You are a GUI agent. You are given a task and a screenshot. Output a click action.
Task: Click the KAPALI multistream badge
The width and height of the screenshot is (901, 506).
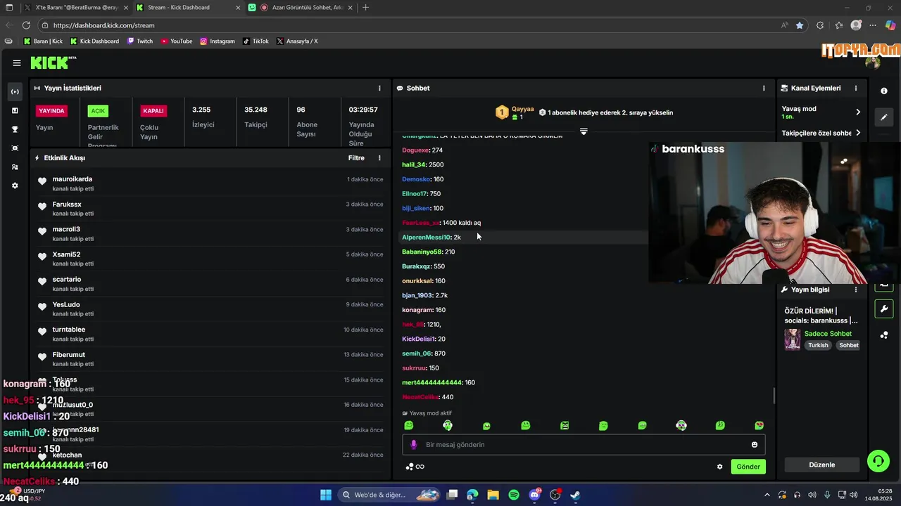coord(153,110)
